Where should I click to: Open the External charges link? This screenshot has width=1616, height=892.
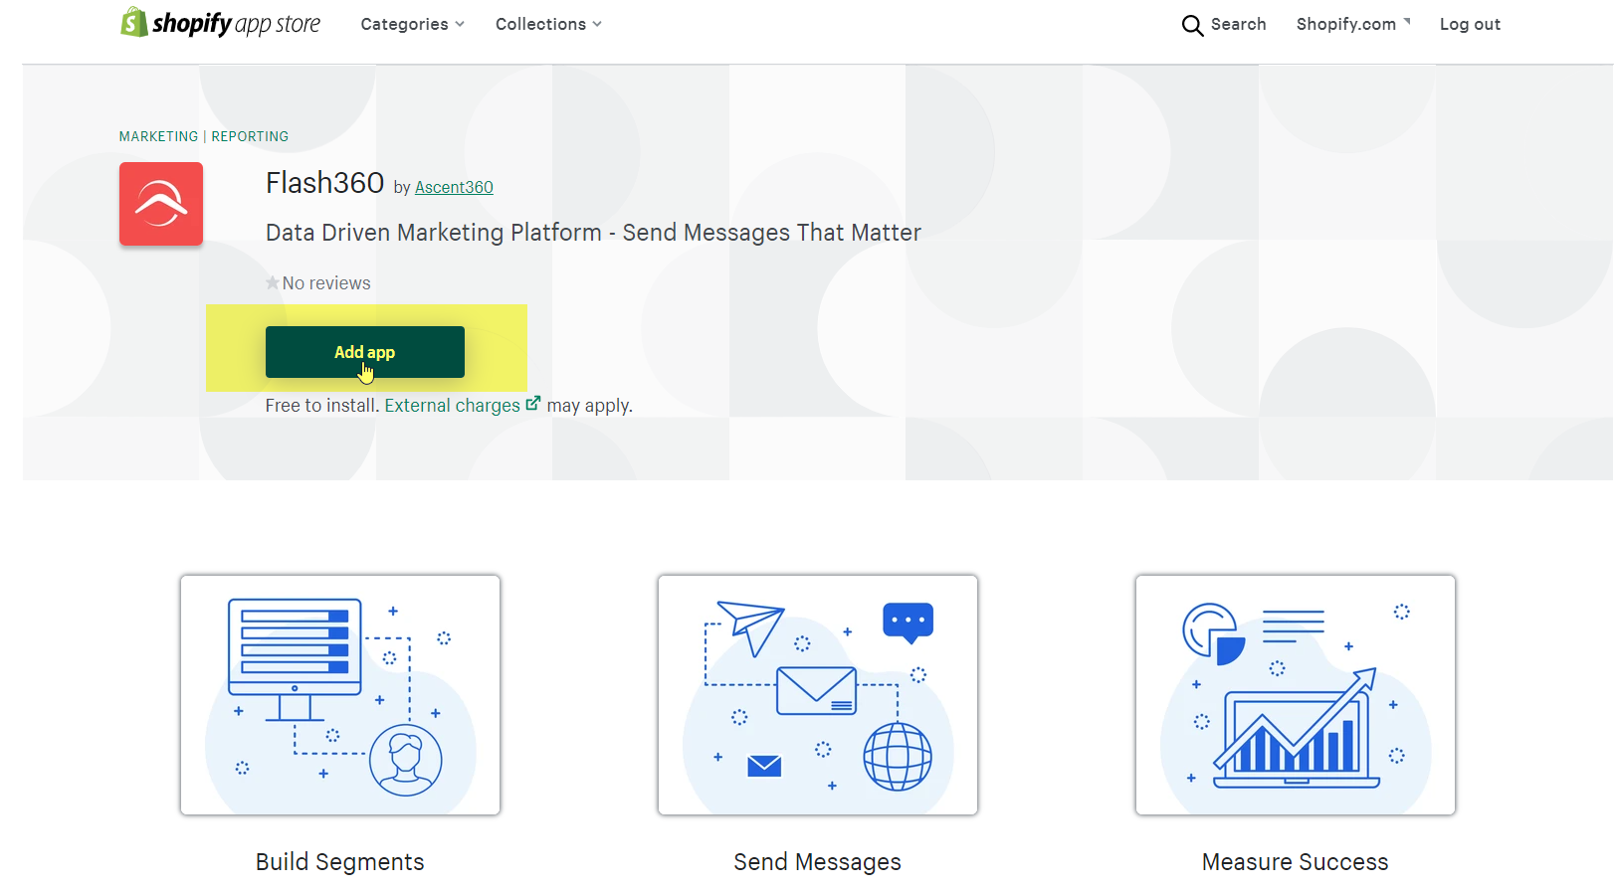[x=453, y=406]
